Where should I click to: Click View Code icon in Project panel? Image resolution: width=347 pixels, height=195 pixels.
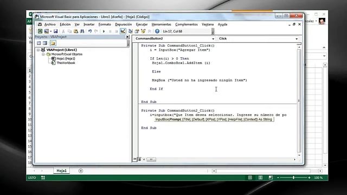39,43
